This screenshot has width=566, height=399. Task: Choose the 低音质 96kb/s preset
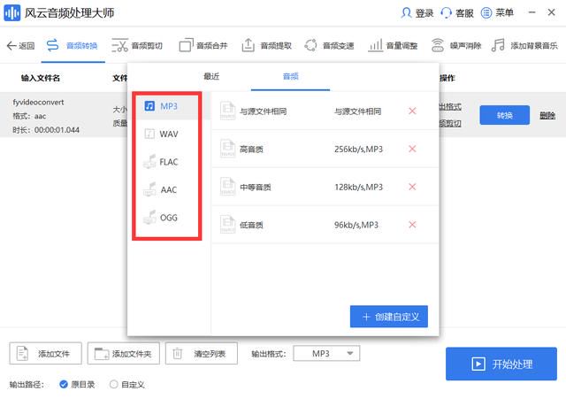click(x=325, y=225)
